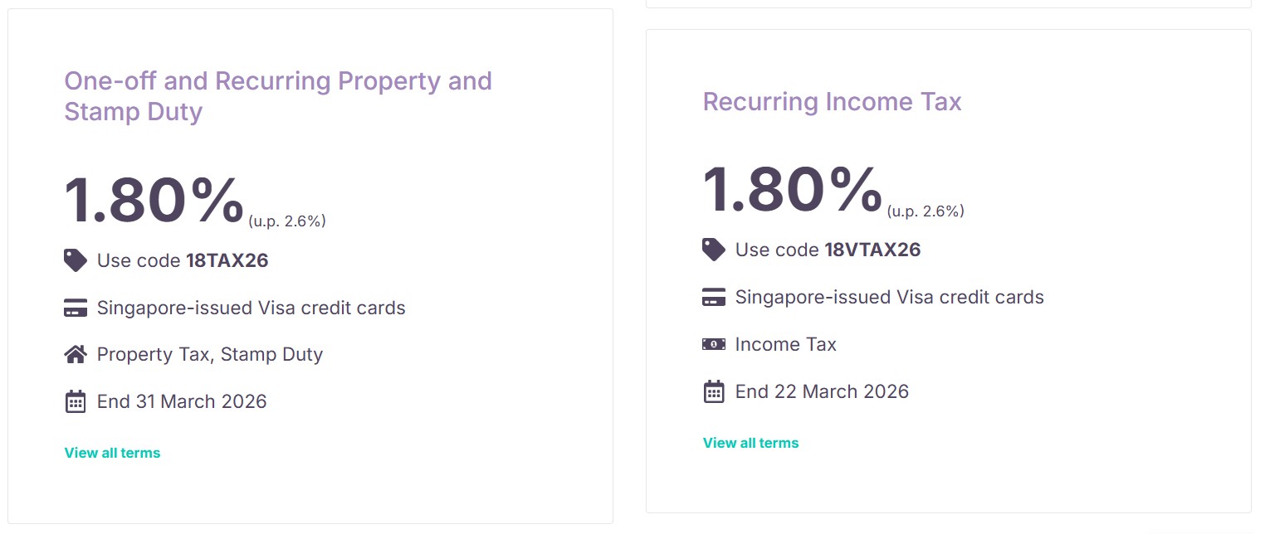The height and width of the screenshot is (534, 1265).
Task: Select the One-off and Recurring Property heading
Action: [277, 96]
